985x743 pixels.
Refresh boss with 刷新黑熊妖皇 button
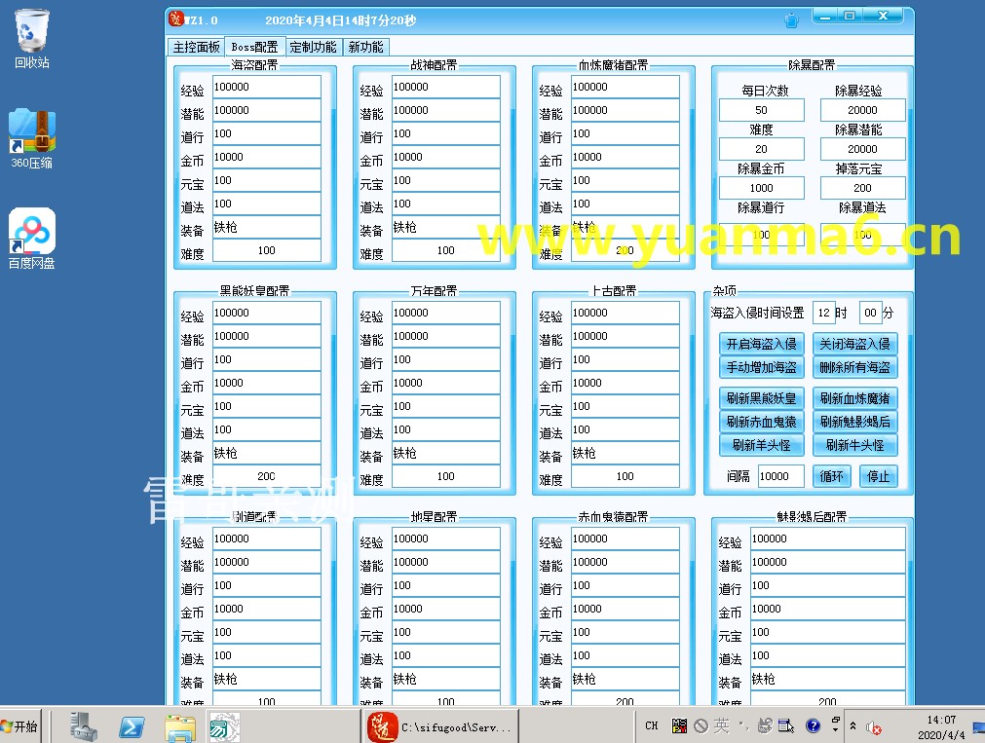coord(761,398)
